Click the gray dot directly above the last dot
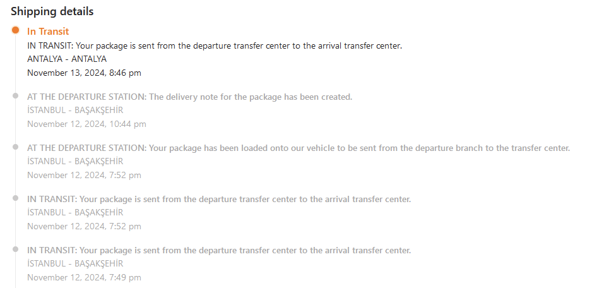The width and height of the screenshot is (592, 288). tap(15, 198)
